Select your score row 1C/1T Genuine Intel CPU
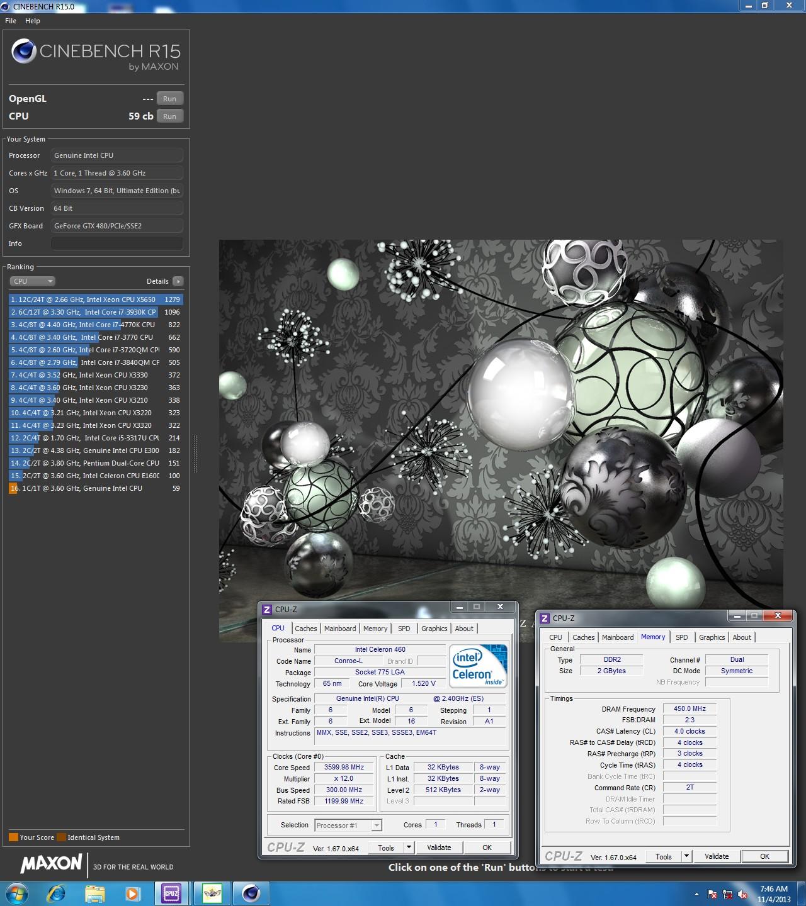Viewport: 806px width, 906px height. pos(96,488)
